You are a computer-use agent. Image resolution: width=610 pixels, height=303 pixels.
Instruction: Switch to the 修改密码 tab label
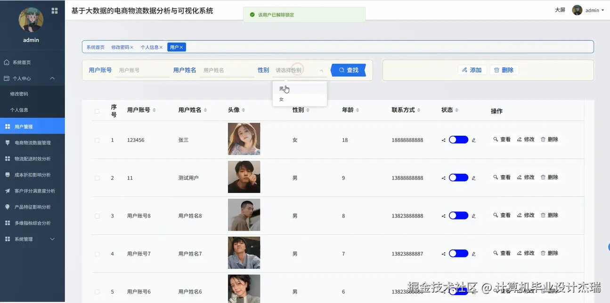(x=120, y=47)
